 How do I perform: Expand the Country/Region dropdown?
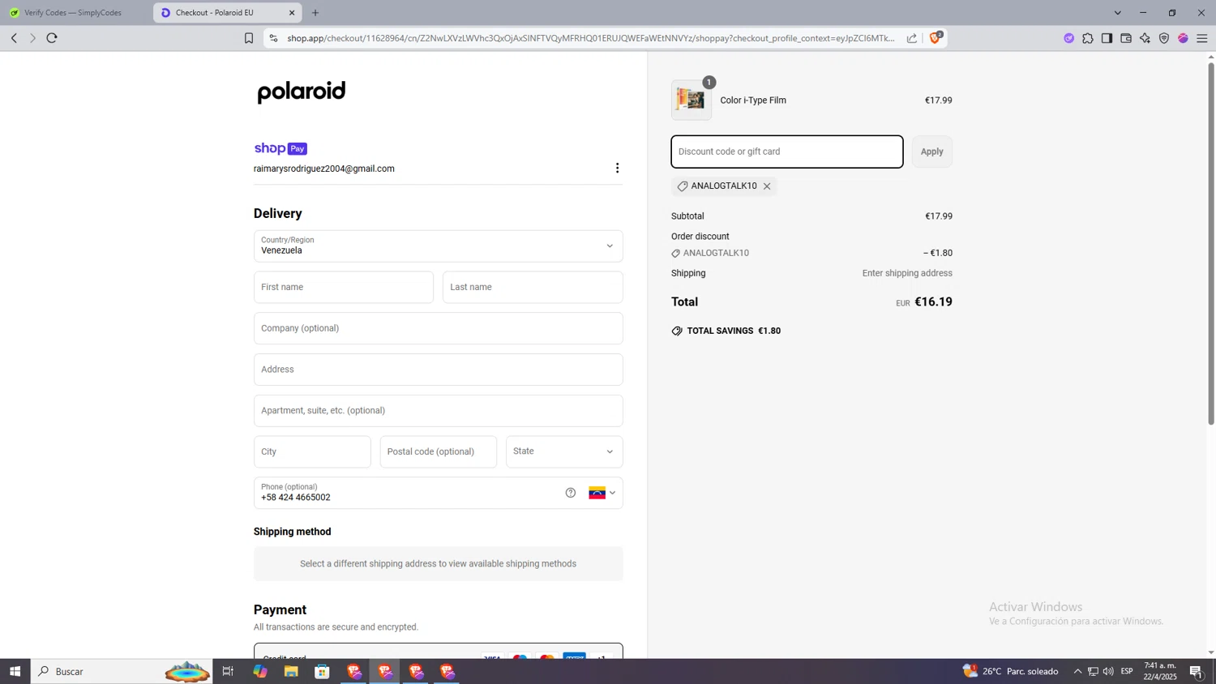click(439, 246)
